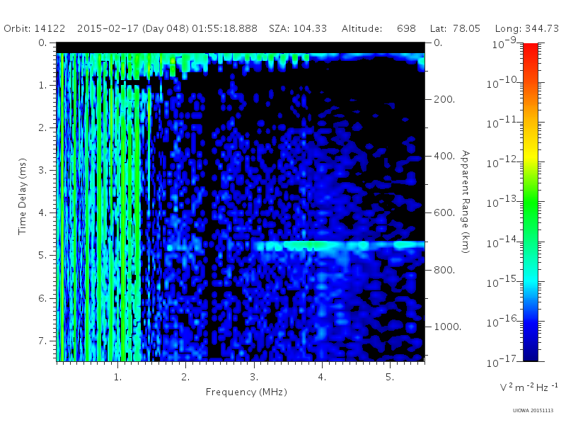The height and width of the screenshot is (425, 566).
Task: Click the frequency axis tick label '4.'
Action: coord(322,377)
